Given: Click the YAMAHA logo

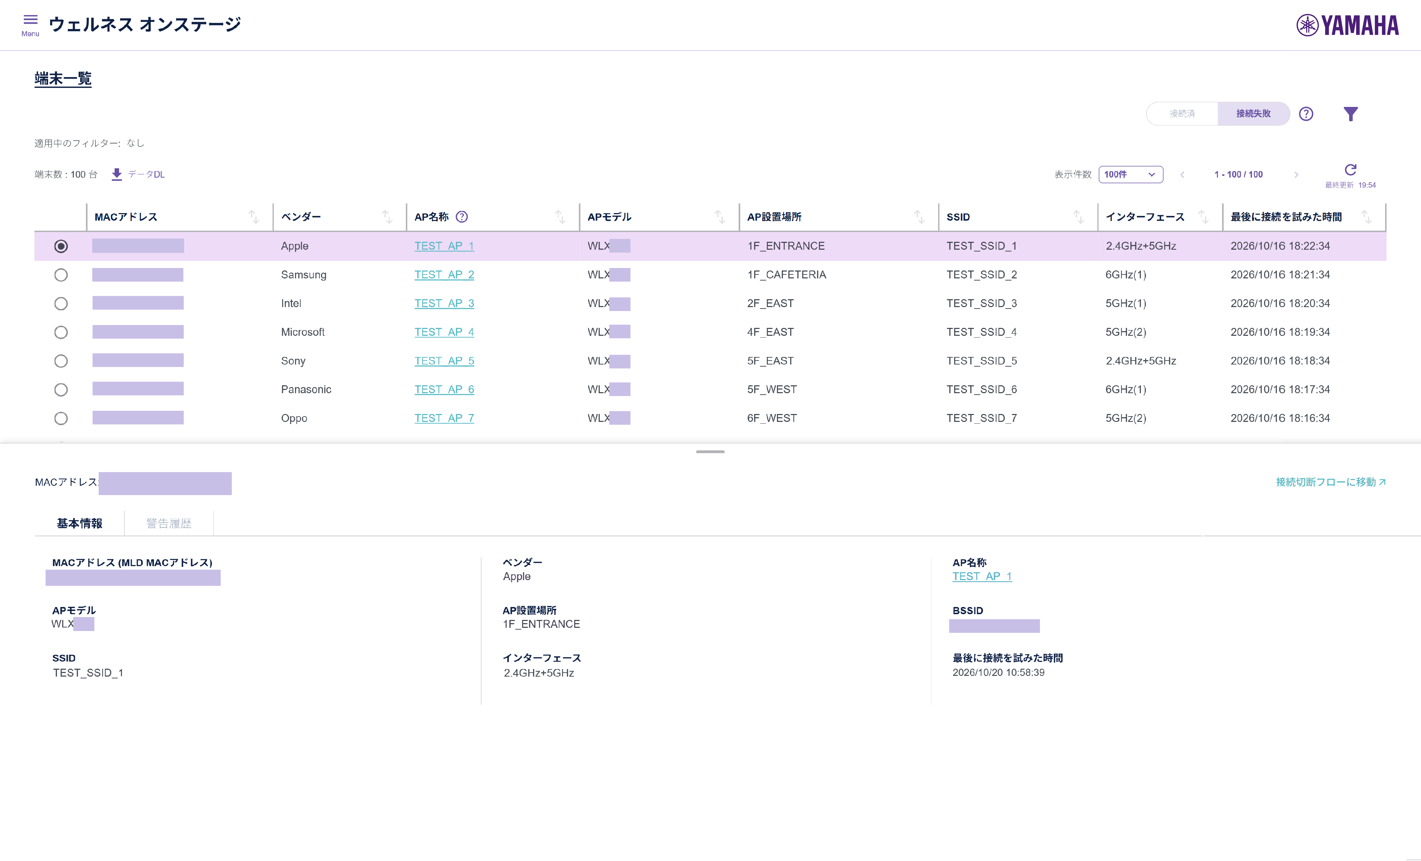Looking at the screenshot, I should [x=1347, y=25].
